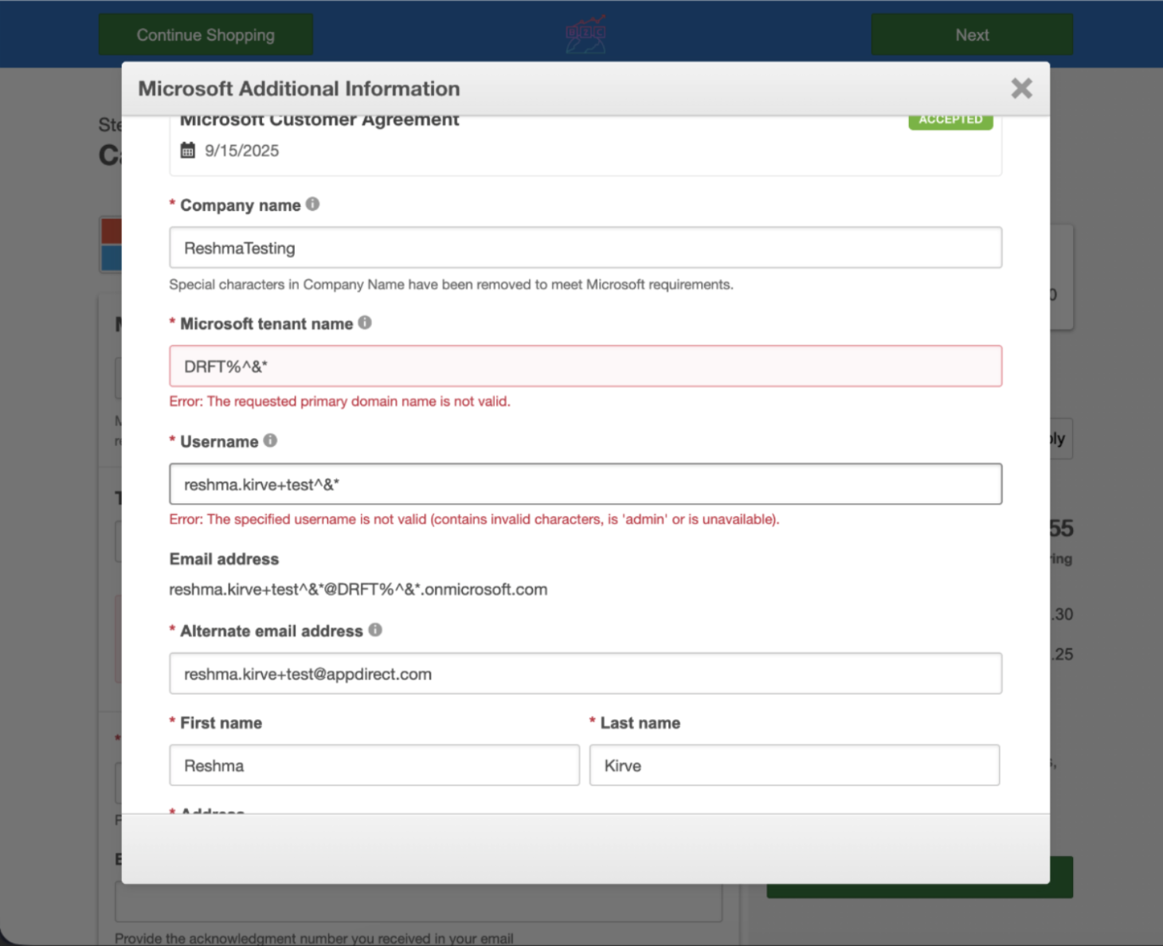Click the tenant name domain error message
Image resolution: width=1163 pixels, height=946 pixels.
pyautogui.click(x=339, y=401)
